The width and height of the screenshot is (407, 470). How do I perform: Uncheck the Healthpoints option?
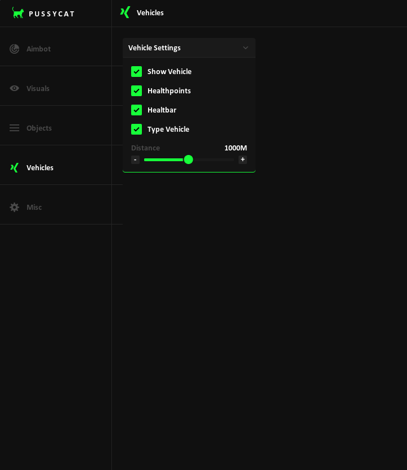pos(136,90)
